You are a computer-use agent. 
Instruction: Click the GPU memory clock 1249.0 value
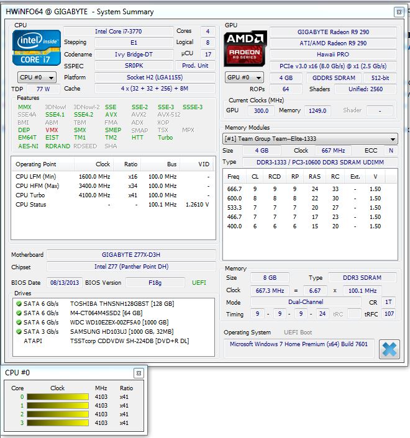coord(317,110)
